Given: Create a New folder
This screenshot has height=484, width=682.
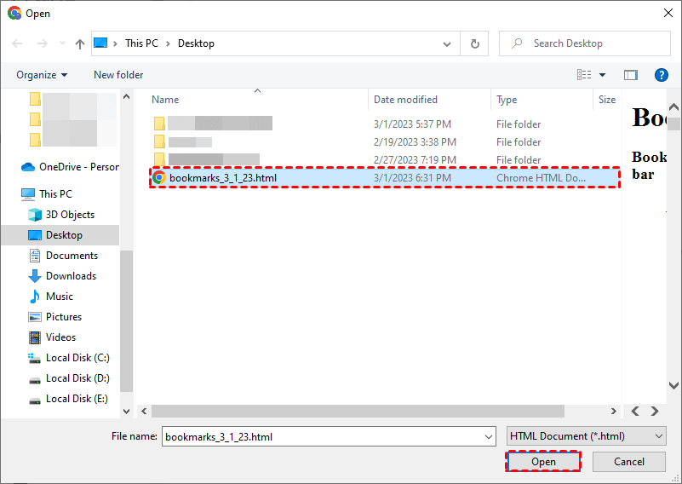Looking at the screenshot, I should coord(118,75).
